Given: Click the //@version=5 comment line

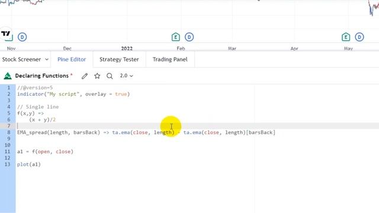Looking at the screenshot, I should pyautogui.click(x=35, y=88).
